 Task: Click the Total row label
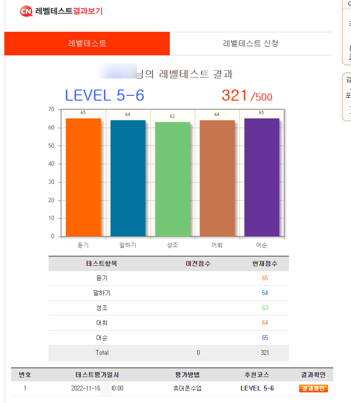point(102,352)
